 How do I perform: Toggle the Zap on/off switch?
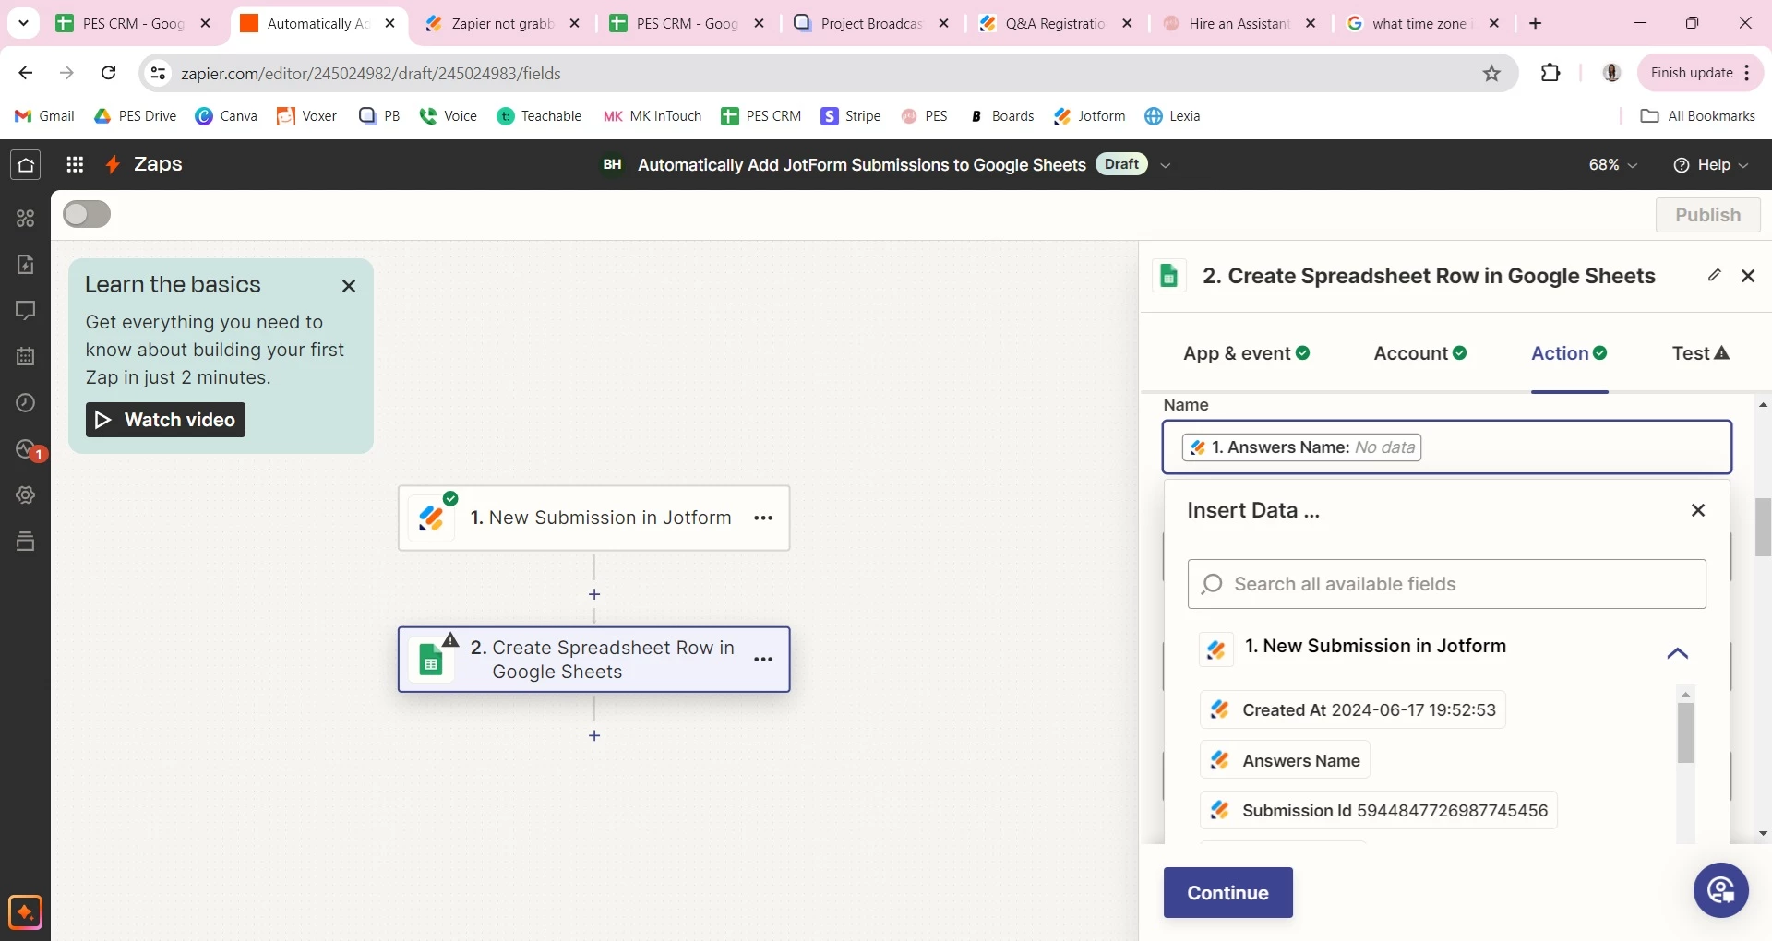click(87, 215)
